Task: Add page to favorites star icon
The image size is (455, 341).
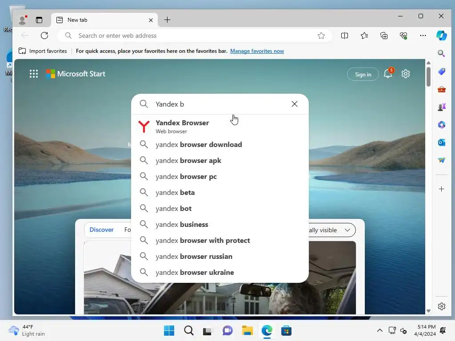Action: click(321, 36)
